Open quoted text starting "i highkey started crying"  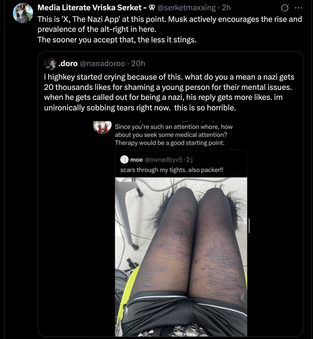pos(169,92)
